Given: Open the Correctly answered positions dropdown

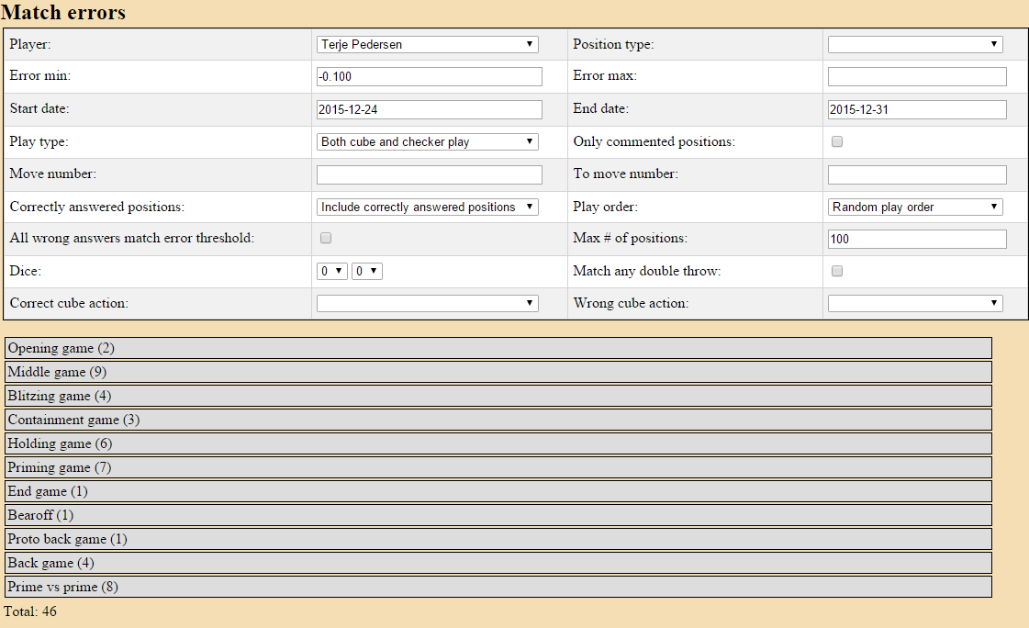Looking at the screenshot, I should pyautogui.click(x=427, y=207).
